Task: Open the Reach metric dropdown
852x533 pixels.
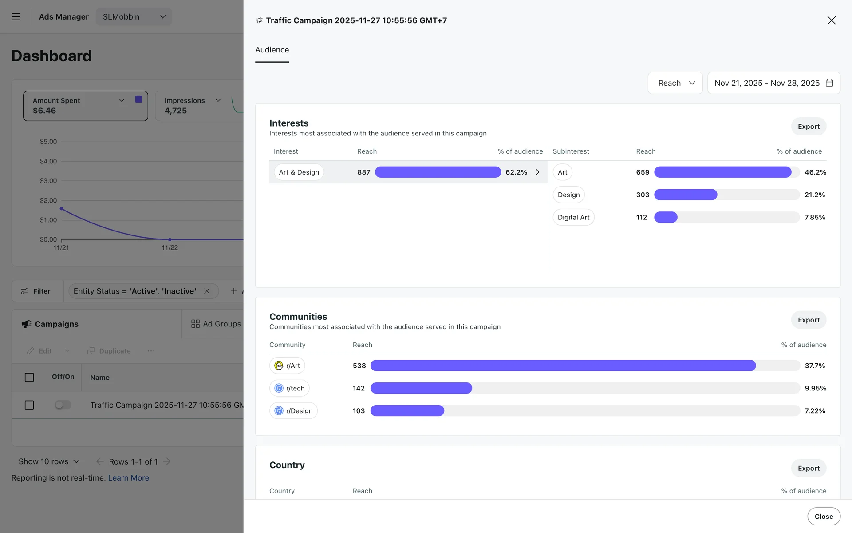Action: pyautogui.click(x=675, y=83)
